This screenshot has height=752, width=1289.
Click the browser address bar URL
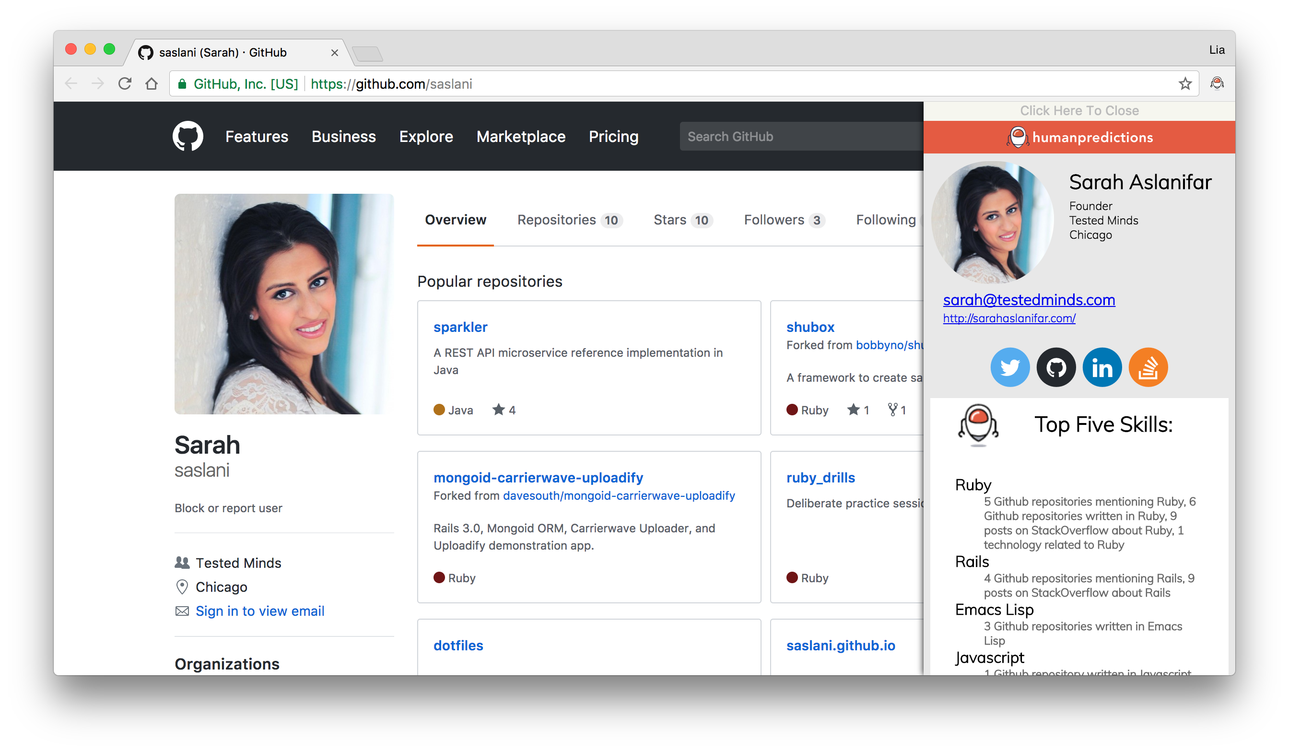click(x=391, y=84)
